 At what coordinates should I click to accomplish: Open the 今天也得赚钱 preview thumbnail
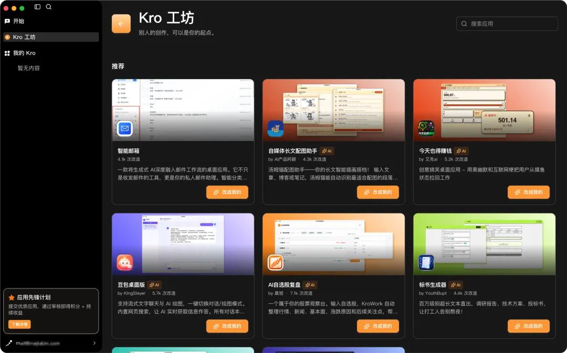(x=485, y=110)
